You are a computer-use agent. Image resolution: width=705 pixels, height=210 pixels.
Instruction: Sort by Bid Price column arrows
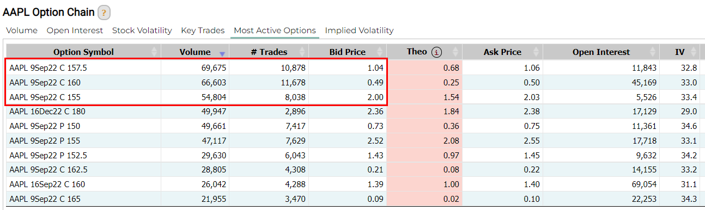point(380,52)
